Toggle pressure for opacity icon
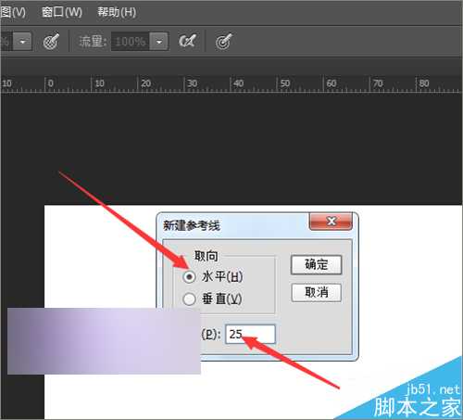Viewport: 463px width, 420px height. [x=51, y=41]
